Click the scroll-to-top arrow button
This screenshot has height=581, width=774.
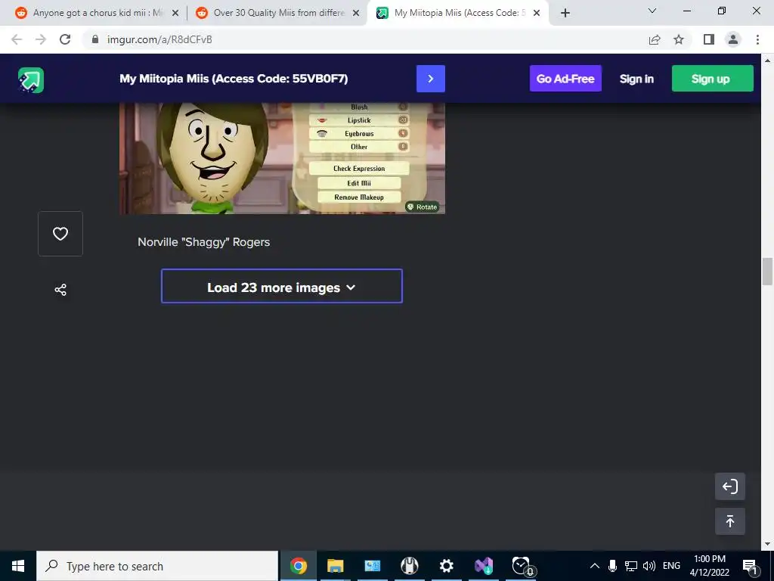pyautogui.click(x=729, y=521)
